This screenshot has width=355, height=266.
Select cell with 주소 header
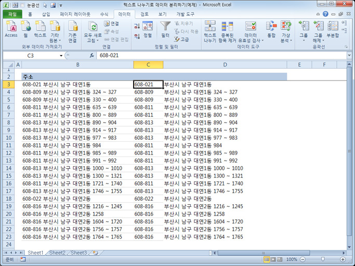pos(77,77)
